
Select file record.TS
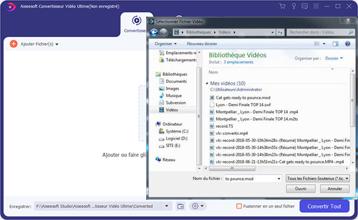point(221,126)
